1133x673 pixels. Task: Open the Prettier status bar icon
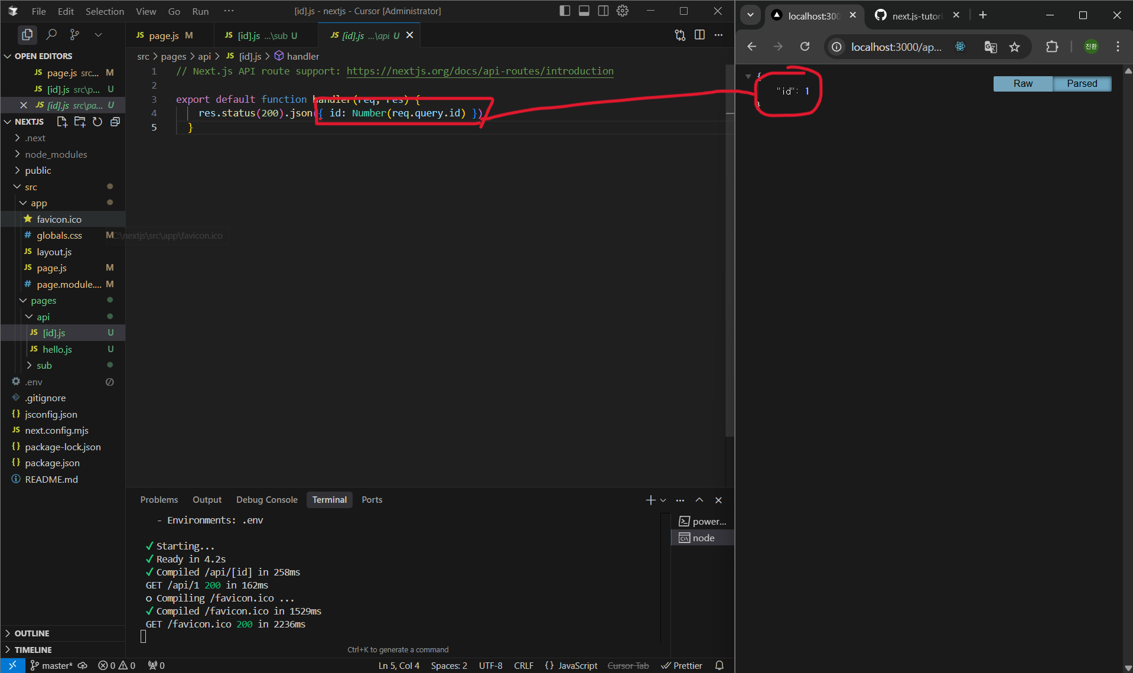click(x=682, y=665)
